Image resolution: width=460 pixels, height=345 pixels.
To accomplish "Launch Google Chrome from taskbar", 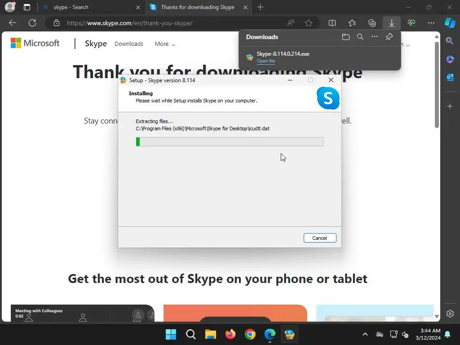I will coord(250,334).
